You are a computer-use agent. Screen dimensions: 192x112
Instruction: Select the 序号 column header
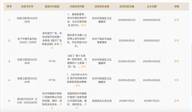[x=9, y=7]
